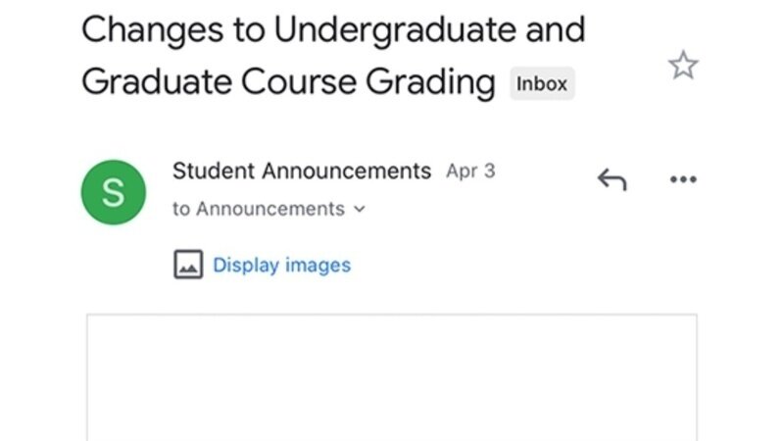The height and width of the screenshot is (441, 784).
Task: Click the Student Announcements sender name
Action: click(x=301, y=171)
